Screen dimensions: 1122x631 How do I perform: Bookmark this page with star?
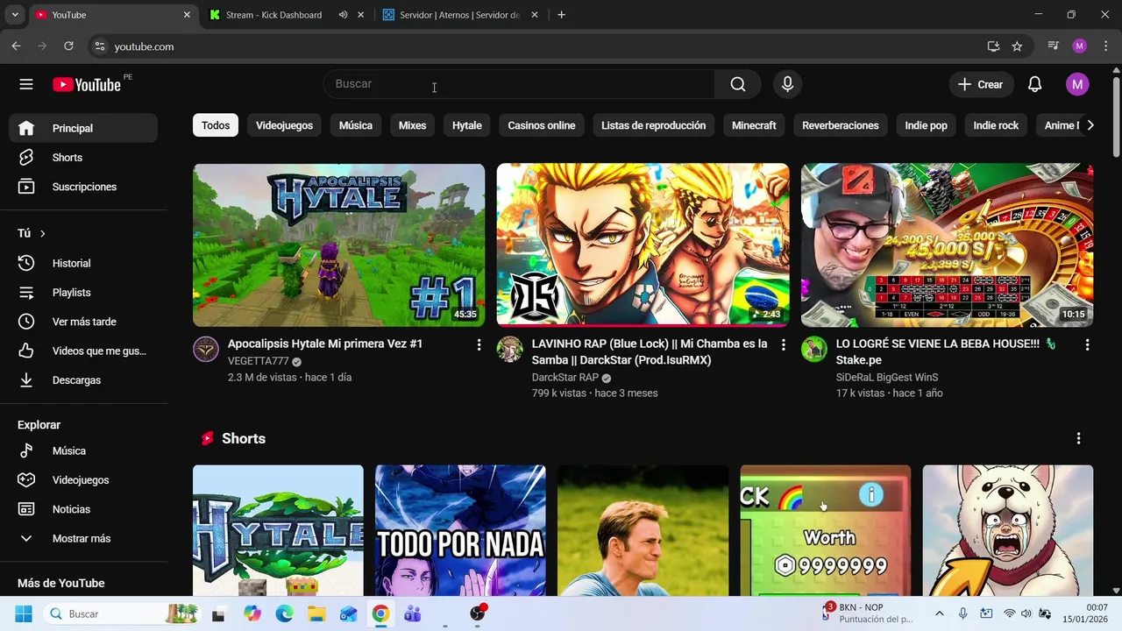(1017, 46)
